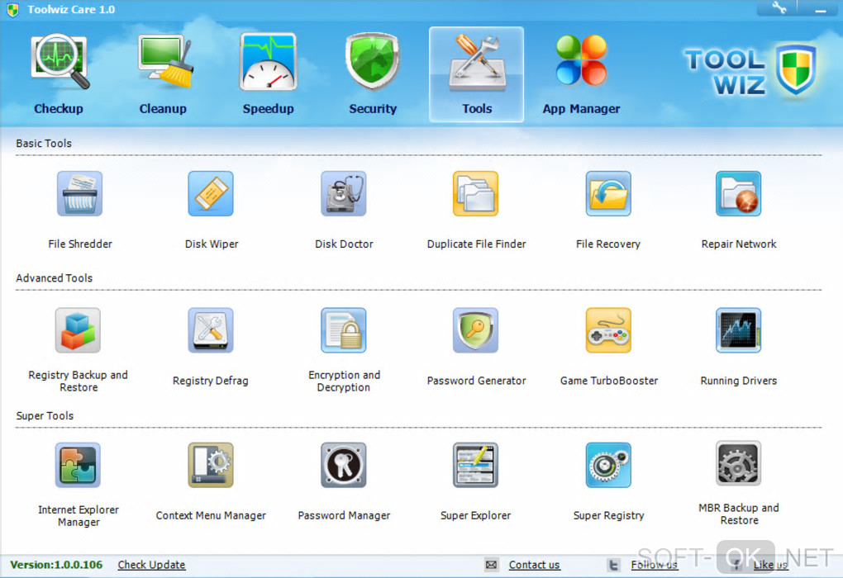This screenshot has height=578, width=843.
Task: Run the Repair Network tool
Action: 739,194
